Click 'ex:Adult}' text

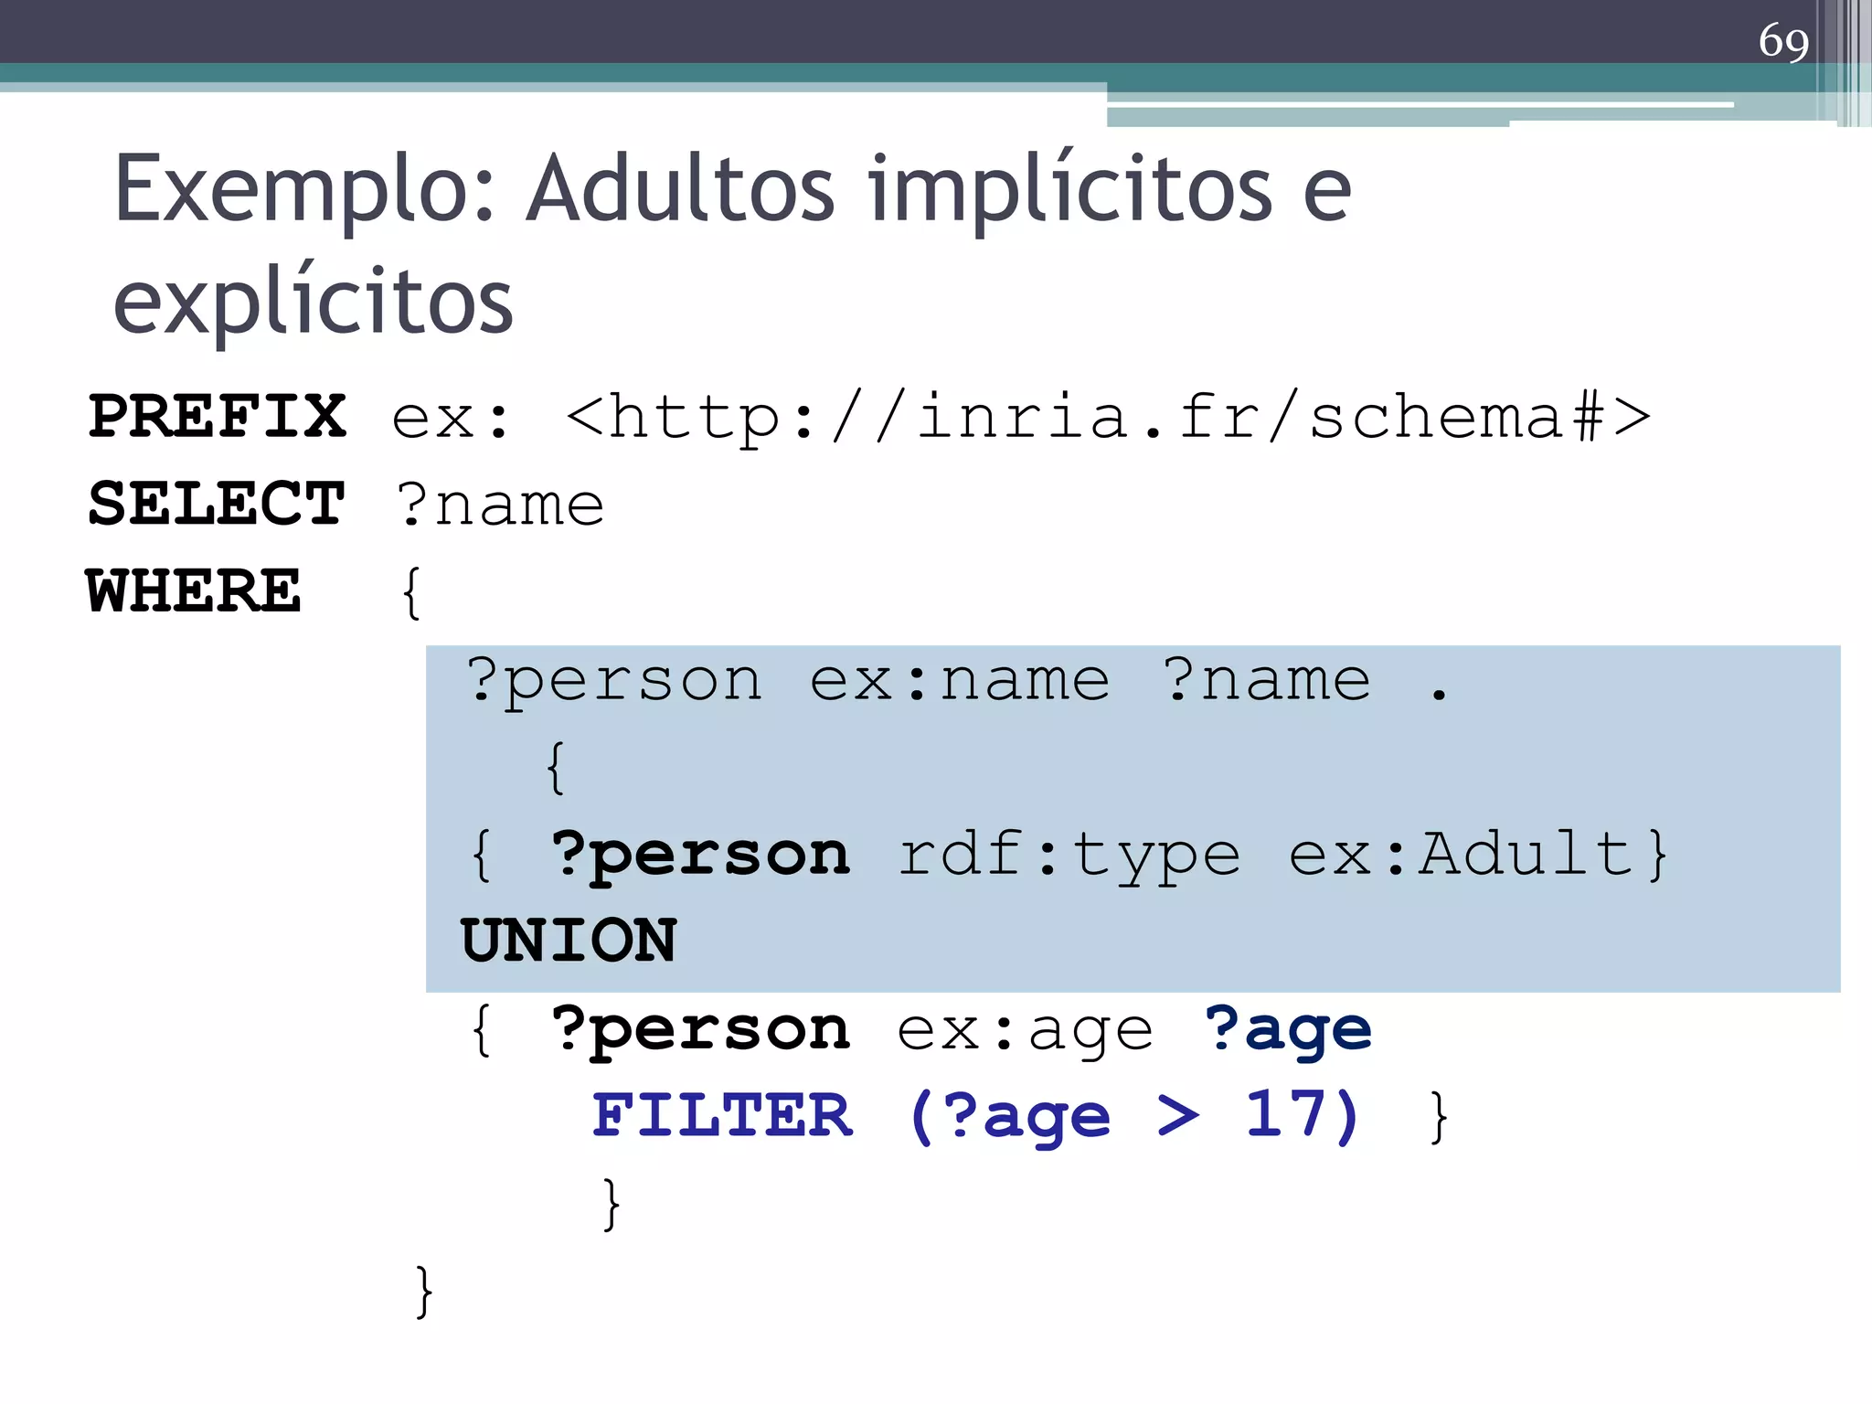(x=1478, y=855)
